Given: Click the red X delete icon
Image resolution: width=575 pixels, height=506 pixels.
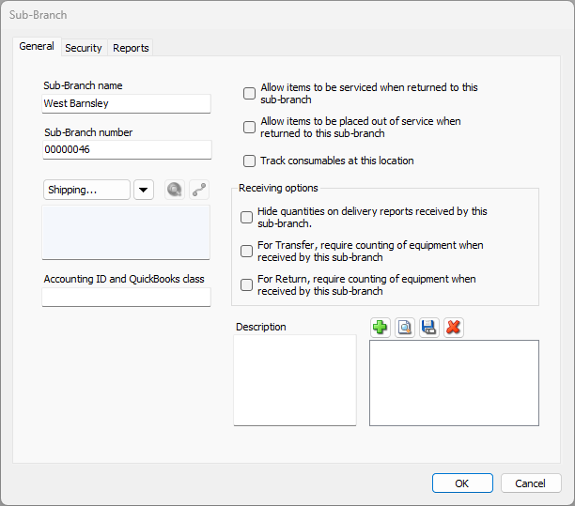Looking at the screenshot, I should [454, 328].
